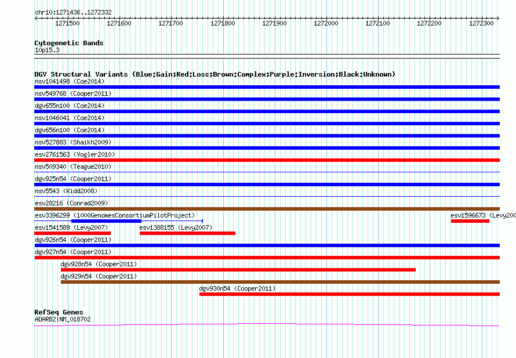Select the nsv5543 (Kidd2008) label
This screenshot has width=516, height=358.
[66, 191]
